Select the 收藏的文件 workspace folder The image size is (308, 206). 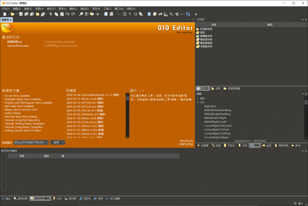pos(206,36)
